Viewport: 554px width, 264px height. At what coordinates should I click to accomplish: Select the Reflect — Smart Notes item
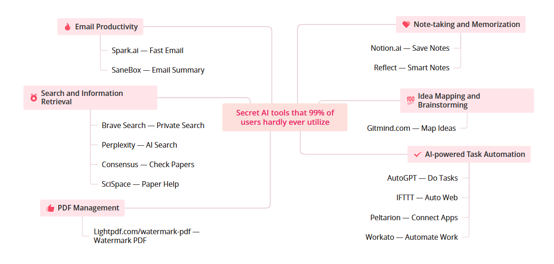tap(412, 68)
